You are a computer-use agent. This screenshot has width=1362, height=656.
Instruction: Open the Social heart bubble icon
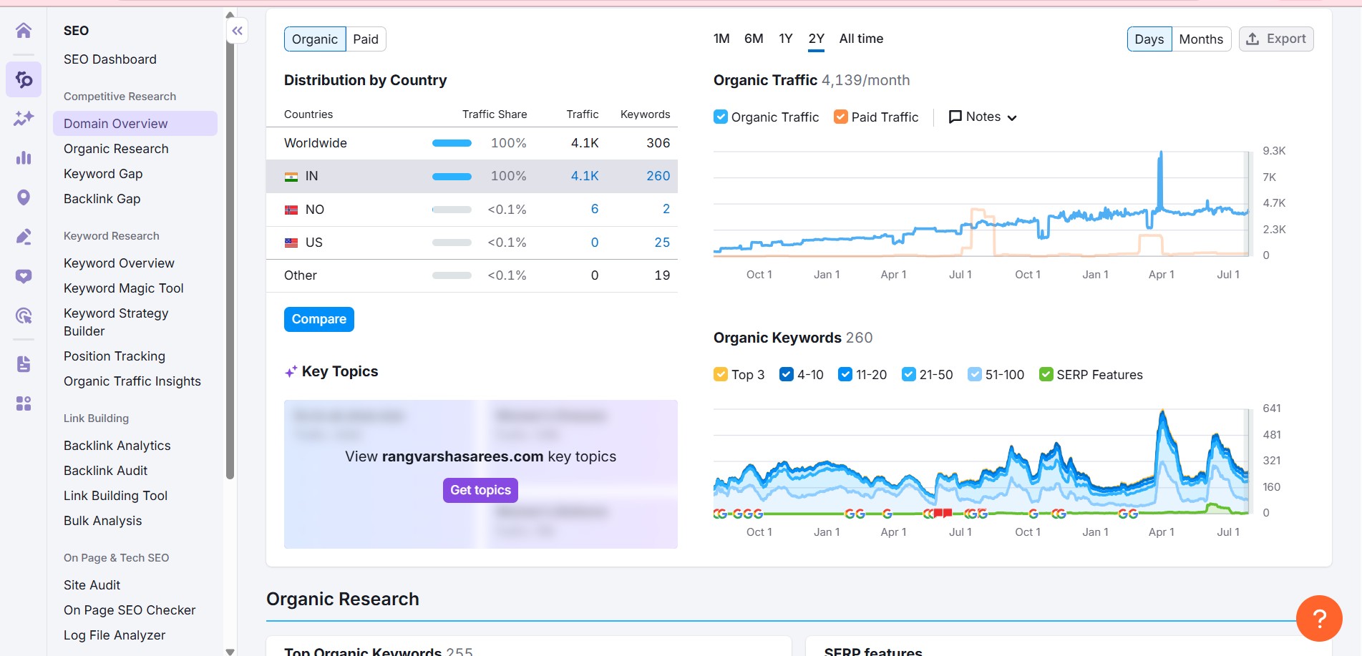click(24, 276)
